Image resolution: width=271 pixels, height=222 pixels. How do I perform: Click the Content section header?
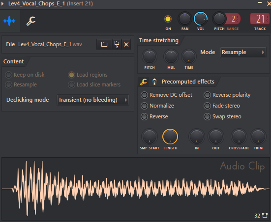[13, 61]
